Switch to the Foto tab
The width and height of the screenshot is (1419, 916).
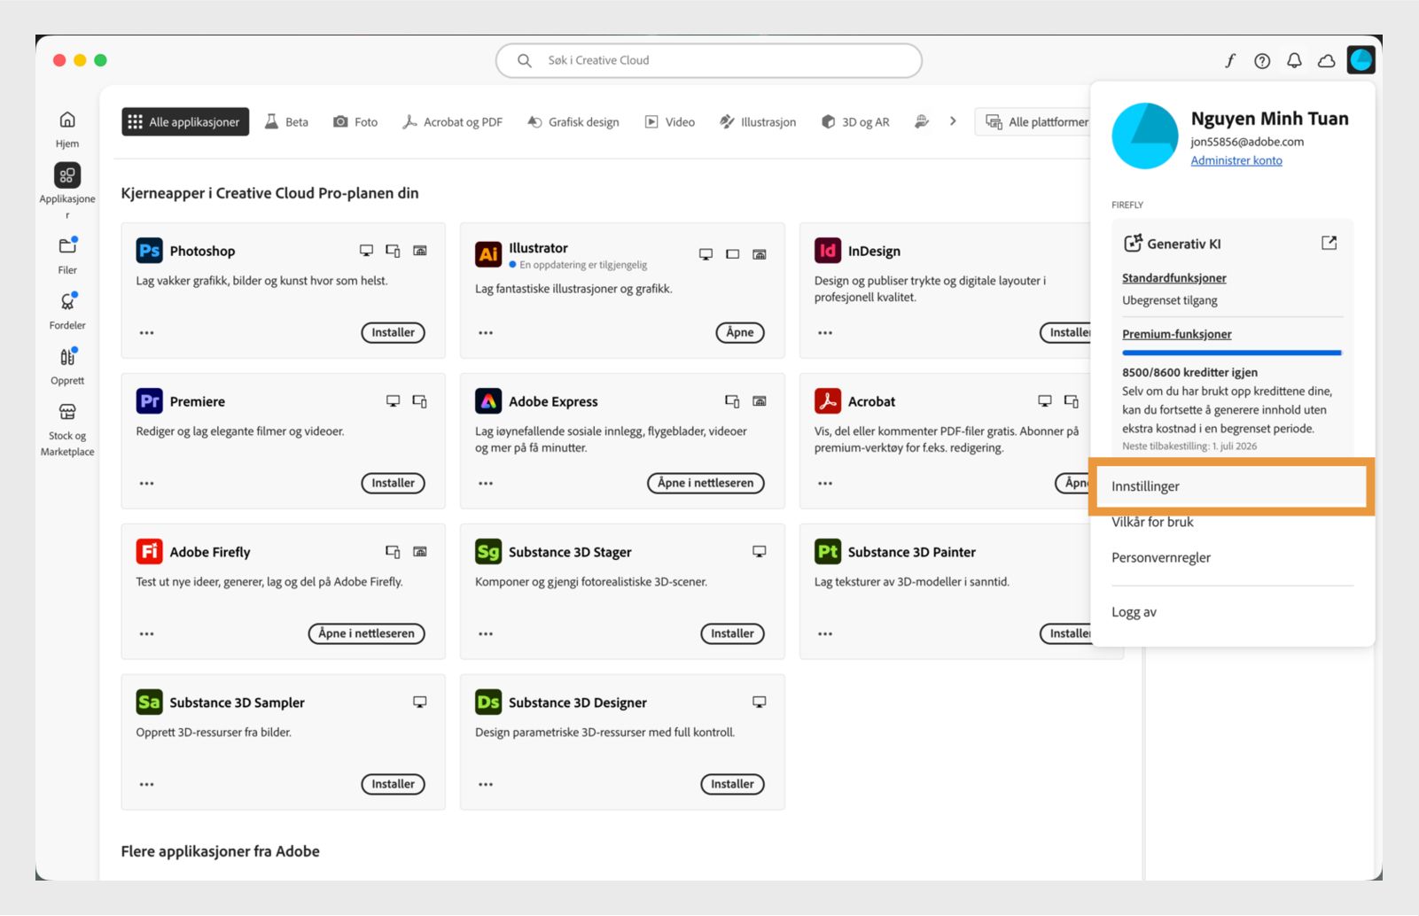[355, 122]
